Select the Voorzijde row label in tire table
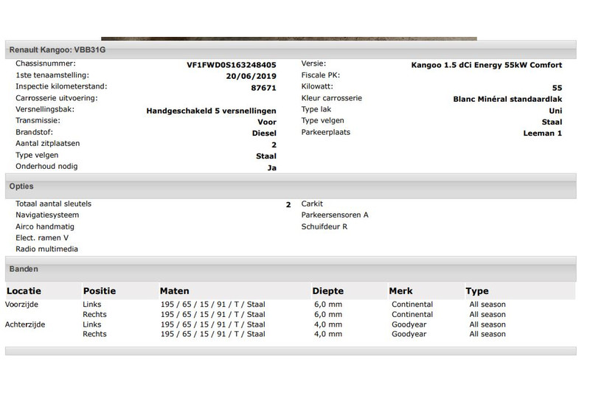The width and height of the screenshot is (590, 393). point(22,305)
